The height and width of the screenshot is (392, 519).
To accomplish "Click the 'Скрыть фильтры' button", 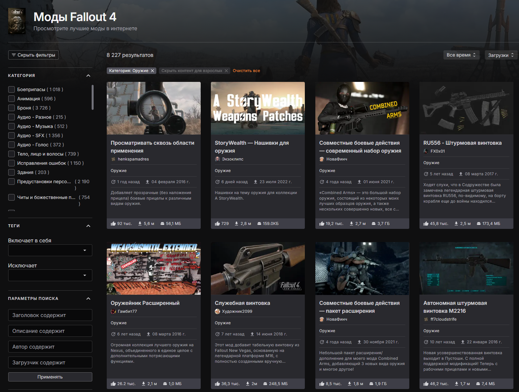I will (x=34, y=55).
